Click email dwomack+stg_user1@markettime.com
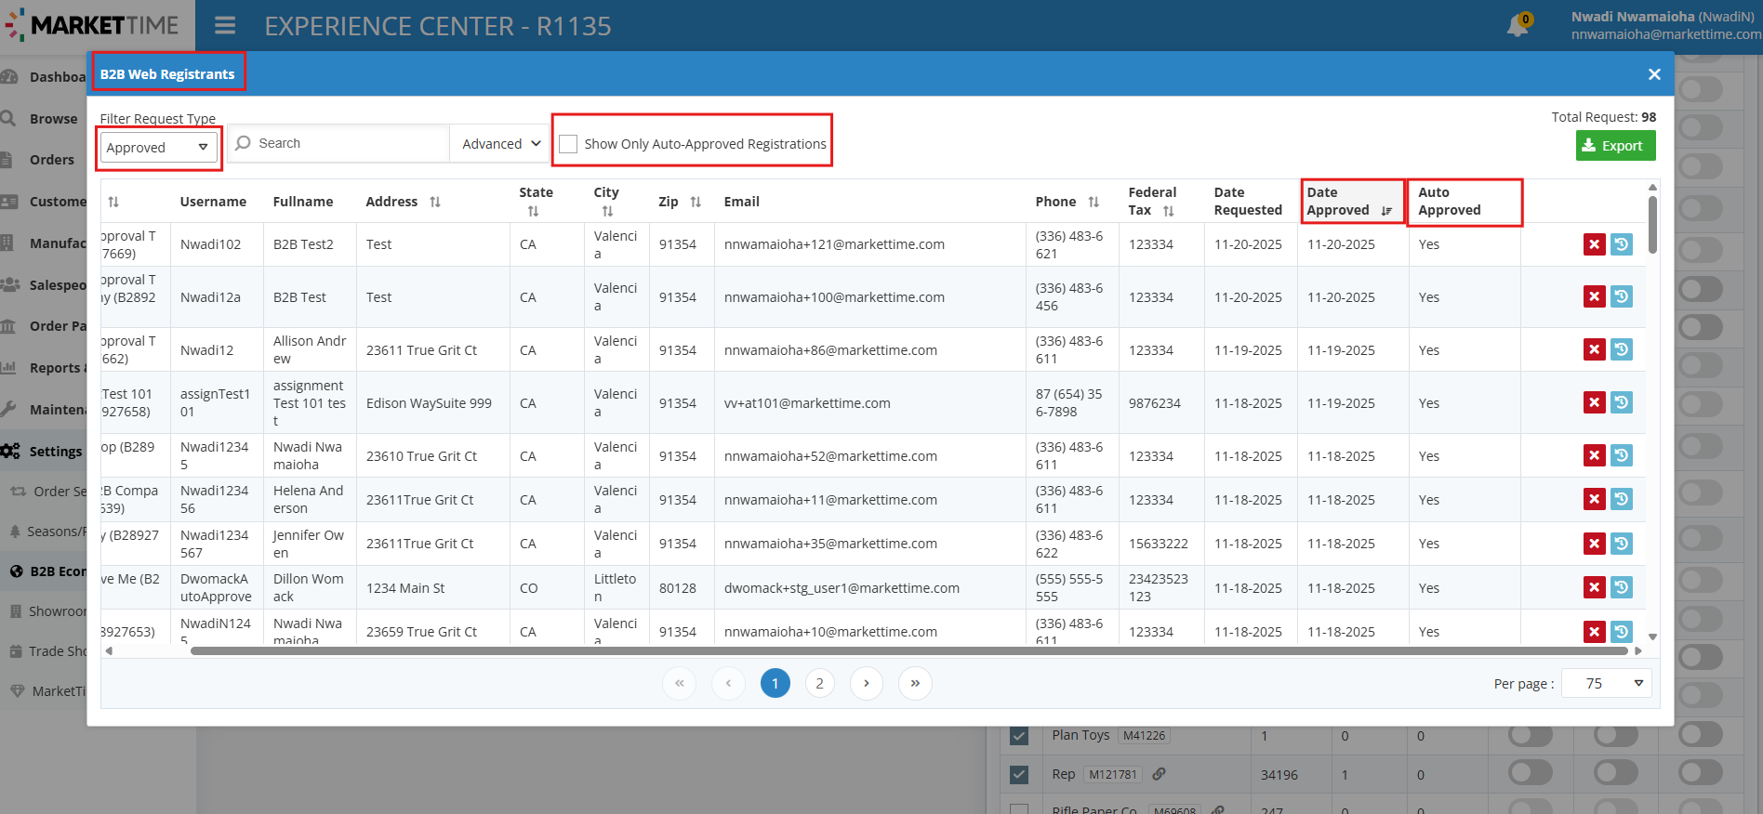The image size is (1763, 814). 842,588
